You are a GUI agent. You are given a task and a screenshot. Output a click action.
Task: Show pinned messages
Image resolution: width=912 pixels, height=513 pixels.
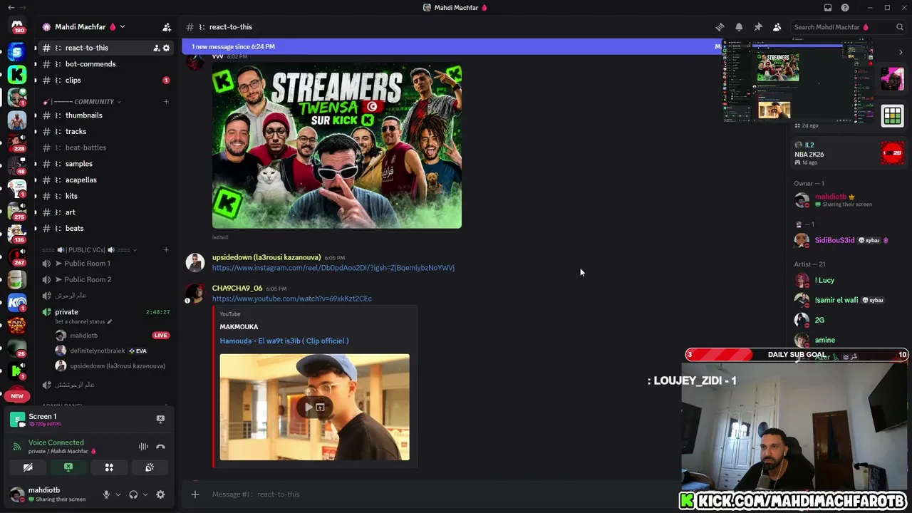click(758, 27)
